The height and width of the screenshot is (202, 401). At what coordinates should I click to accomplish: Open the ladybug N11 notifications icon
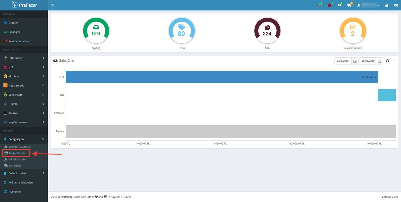[x=329, y=5]
